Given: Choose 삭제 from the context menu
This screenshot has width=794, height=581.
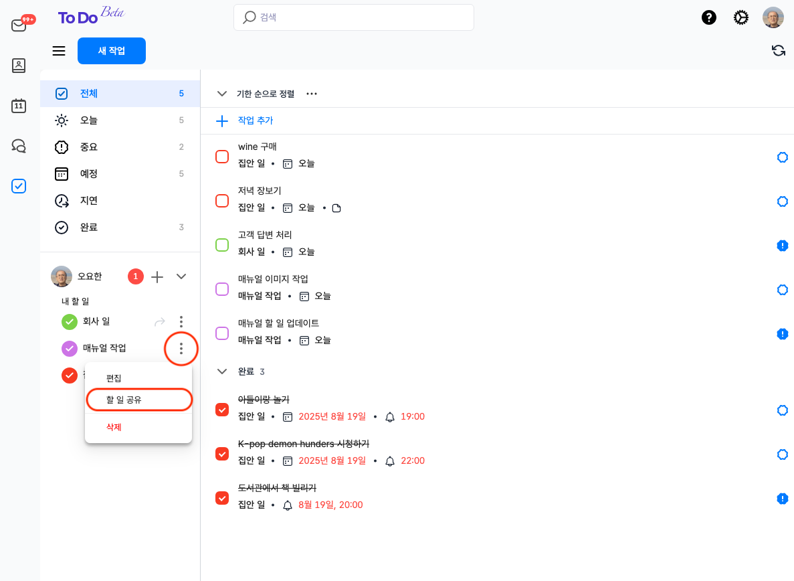Looking at the screenshot, I should [114, 427].
